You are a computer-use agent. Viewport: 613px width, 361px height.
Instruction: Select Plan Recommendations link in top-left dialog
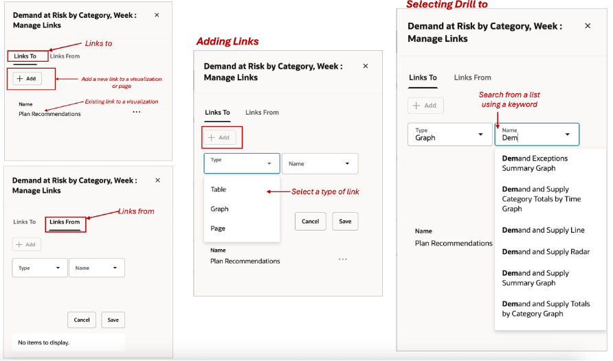[49, 114]
